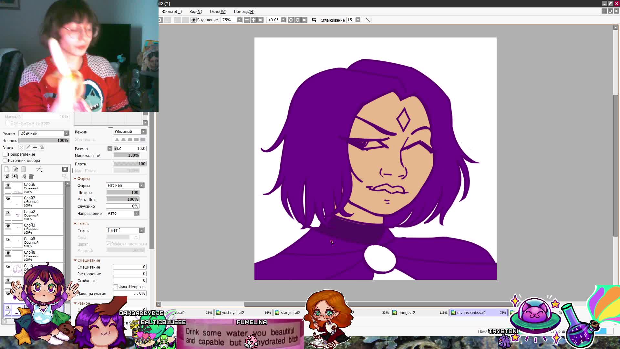Viewport: 620px width, 349px height.
Task: Open the Текст. [ Нет ] texture dropdown
Action: (125, 230)
